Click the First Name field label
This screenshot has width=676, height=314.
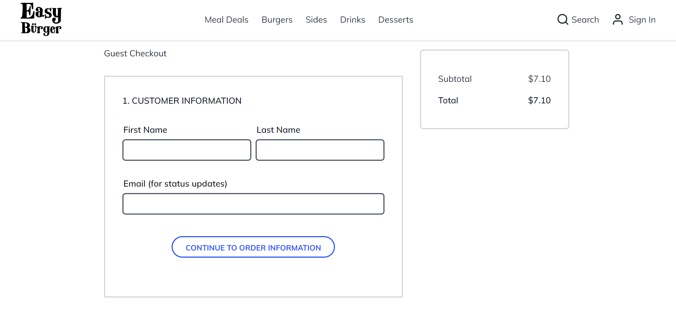coord(145,130)
